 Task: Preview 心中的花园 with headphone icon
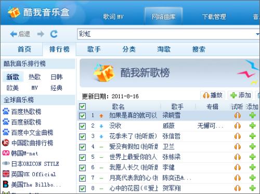coord(238,188)
